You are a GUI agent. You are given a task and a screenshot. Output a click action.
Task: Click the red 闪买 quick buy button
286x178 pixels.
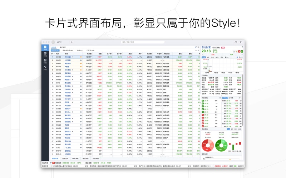(213, 54)
